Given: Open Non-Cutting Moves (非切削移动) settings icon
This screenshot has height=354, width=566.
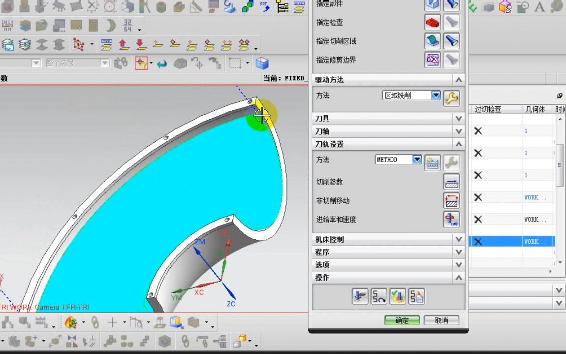Looking at the screenshot, I should (451, 200).
